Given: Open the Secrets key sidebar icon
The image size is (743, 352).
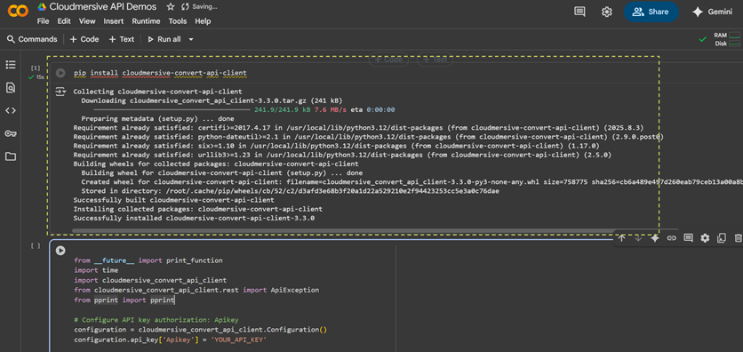Looking at the screenshot, I should 11,133.
